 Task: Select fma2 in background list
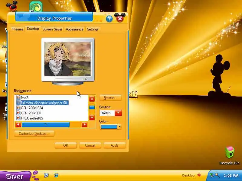25,97
